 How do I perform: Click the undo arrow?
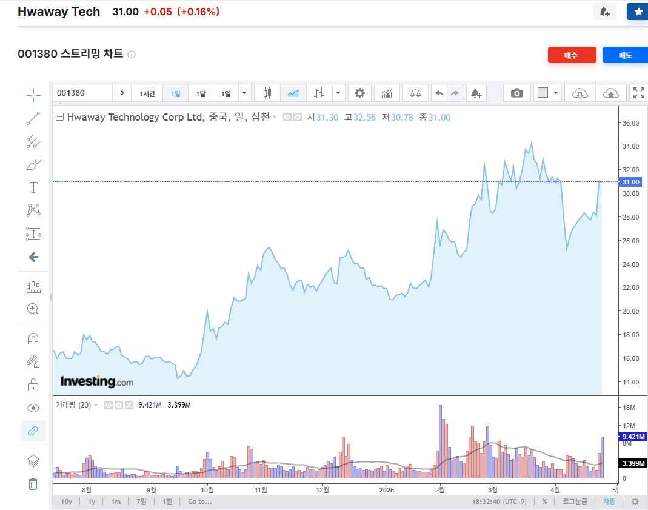click(x=439, y=93)
